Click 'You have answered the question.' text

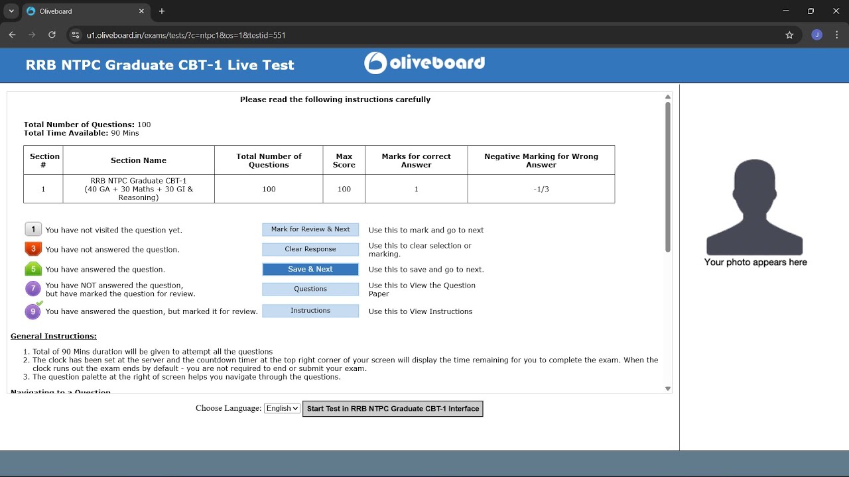(105, 270)
